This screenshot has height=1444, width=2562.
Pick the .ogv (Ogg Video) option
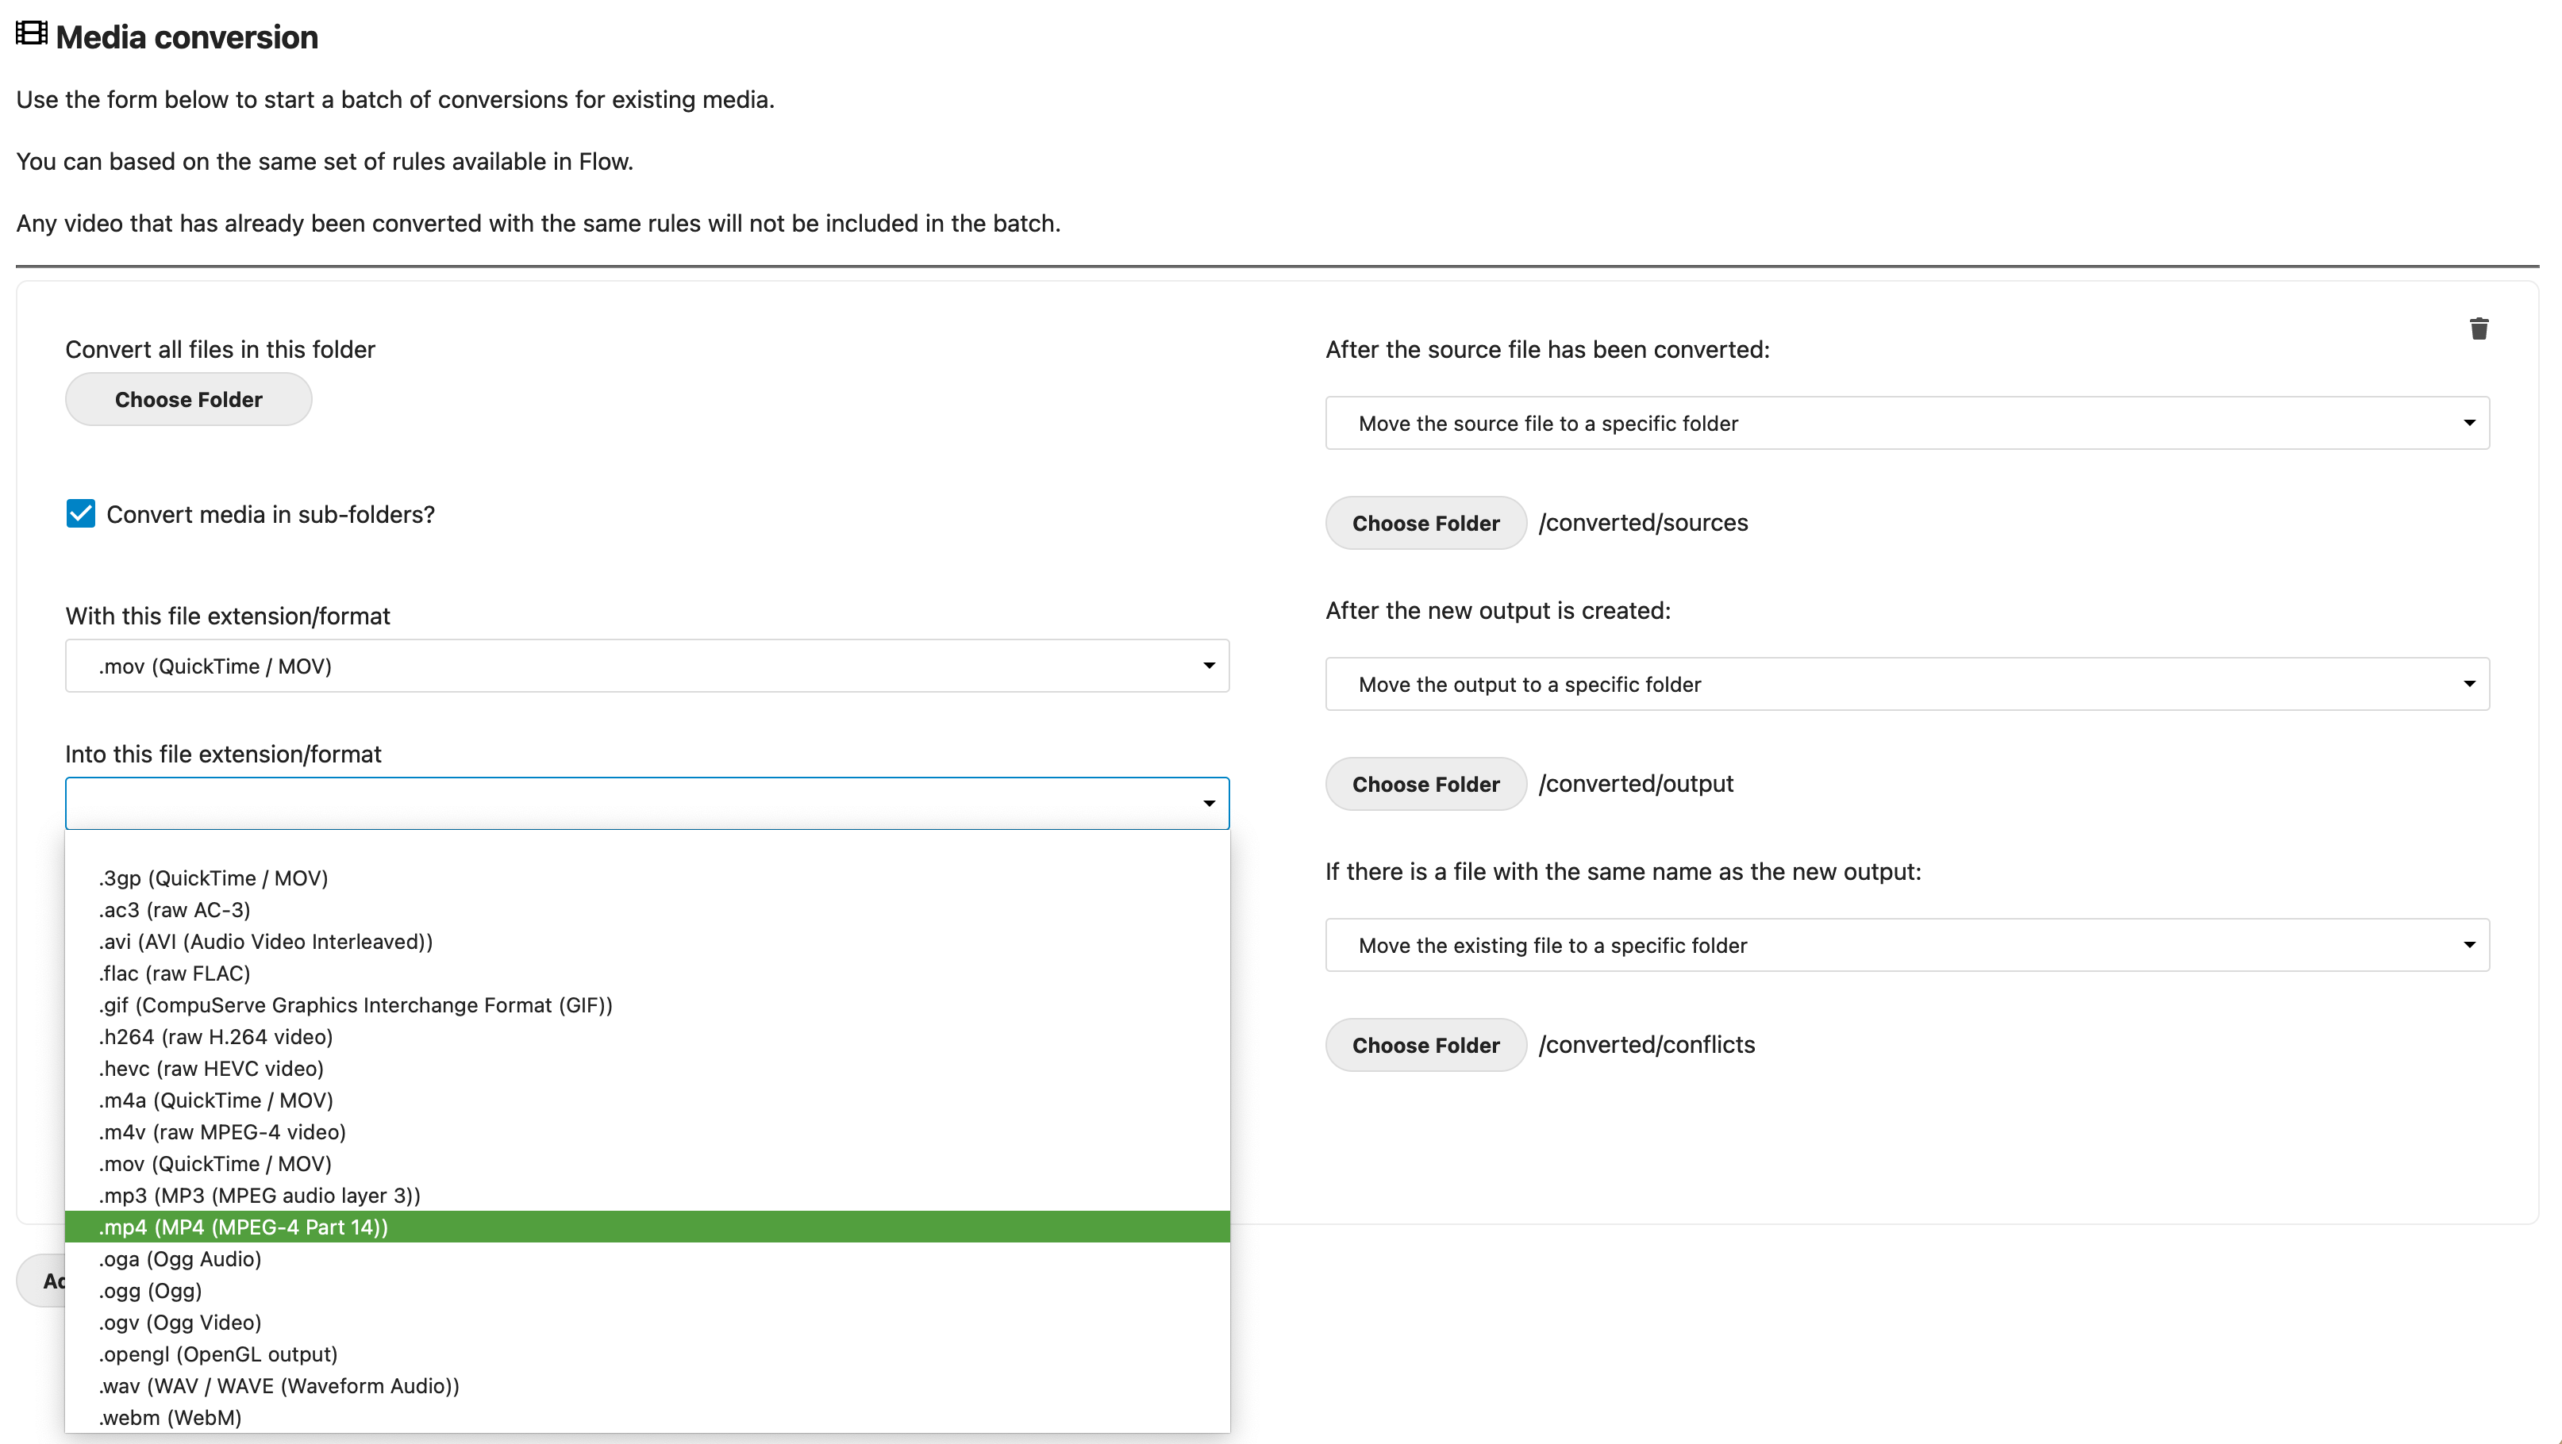180,1322
